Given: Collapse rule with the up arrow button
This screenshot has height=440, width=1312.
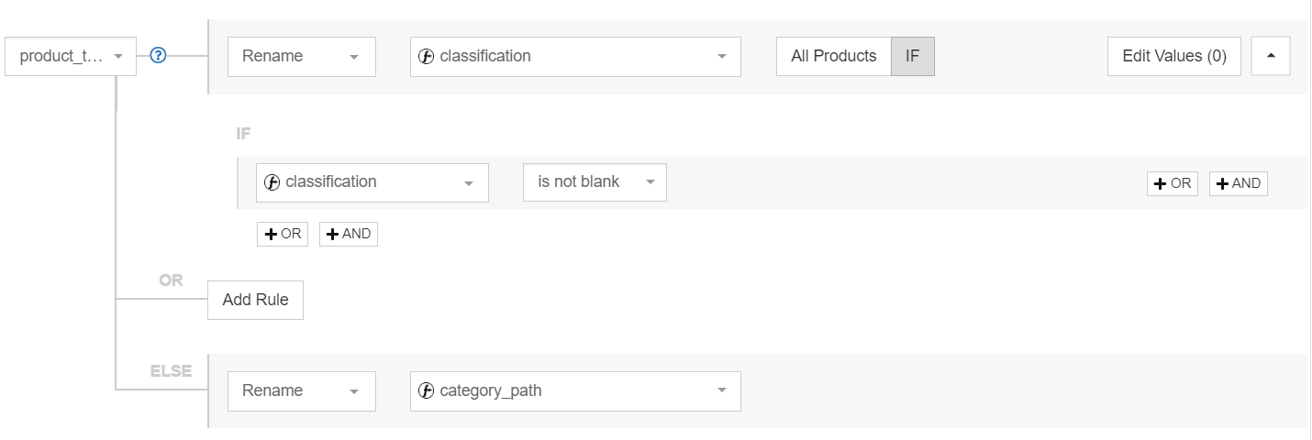Looking at the screenshot, I should pos(1271,56).
